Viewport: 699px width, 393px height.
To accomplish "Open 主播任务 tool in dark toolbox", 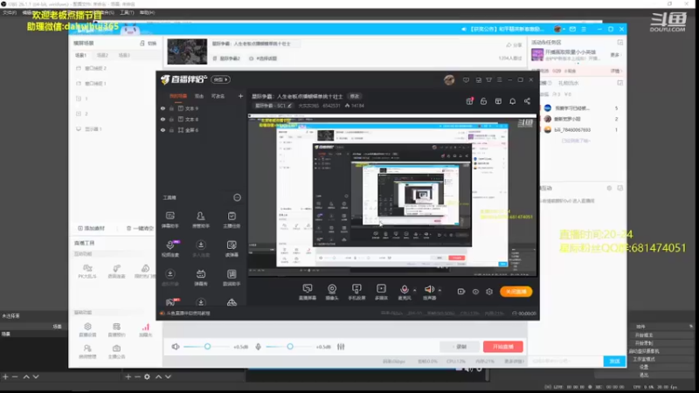I will 232,220.
